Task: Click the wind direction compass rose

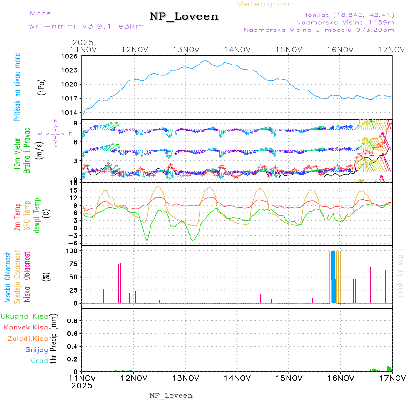Action: pos(55,134)
